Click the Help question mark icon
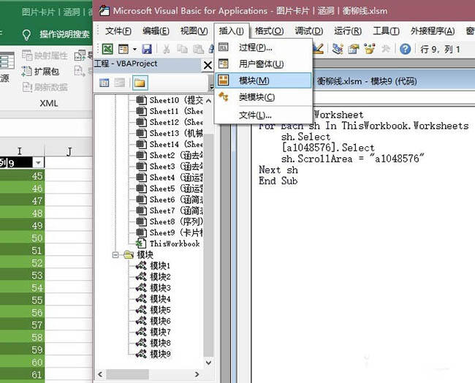This screenshot has height=383, width=475. [405, 49]
